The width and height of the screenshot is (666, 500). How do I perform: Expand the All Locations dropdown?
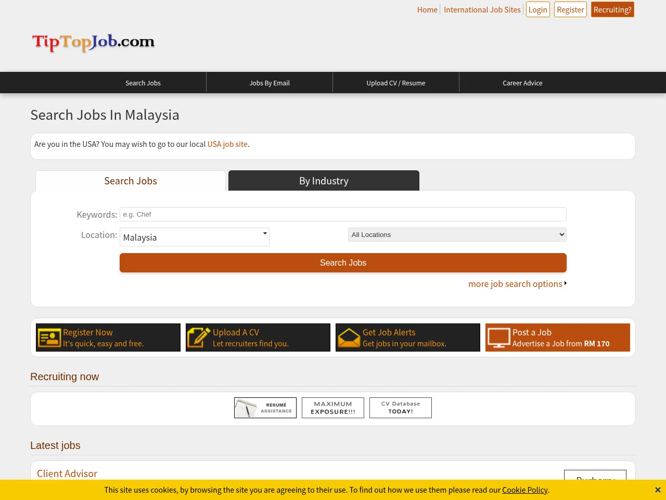coord(457,235)
